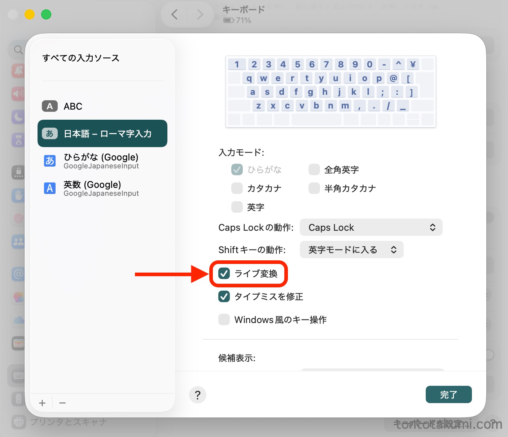Screen dimensions: 508x437
Task: Select 日本語 – ローマ字入力 in source list
Action: pyautogui.click(x=102, y=134)
